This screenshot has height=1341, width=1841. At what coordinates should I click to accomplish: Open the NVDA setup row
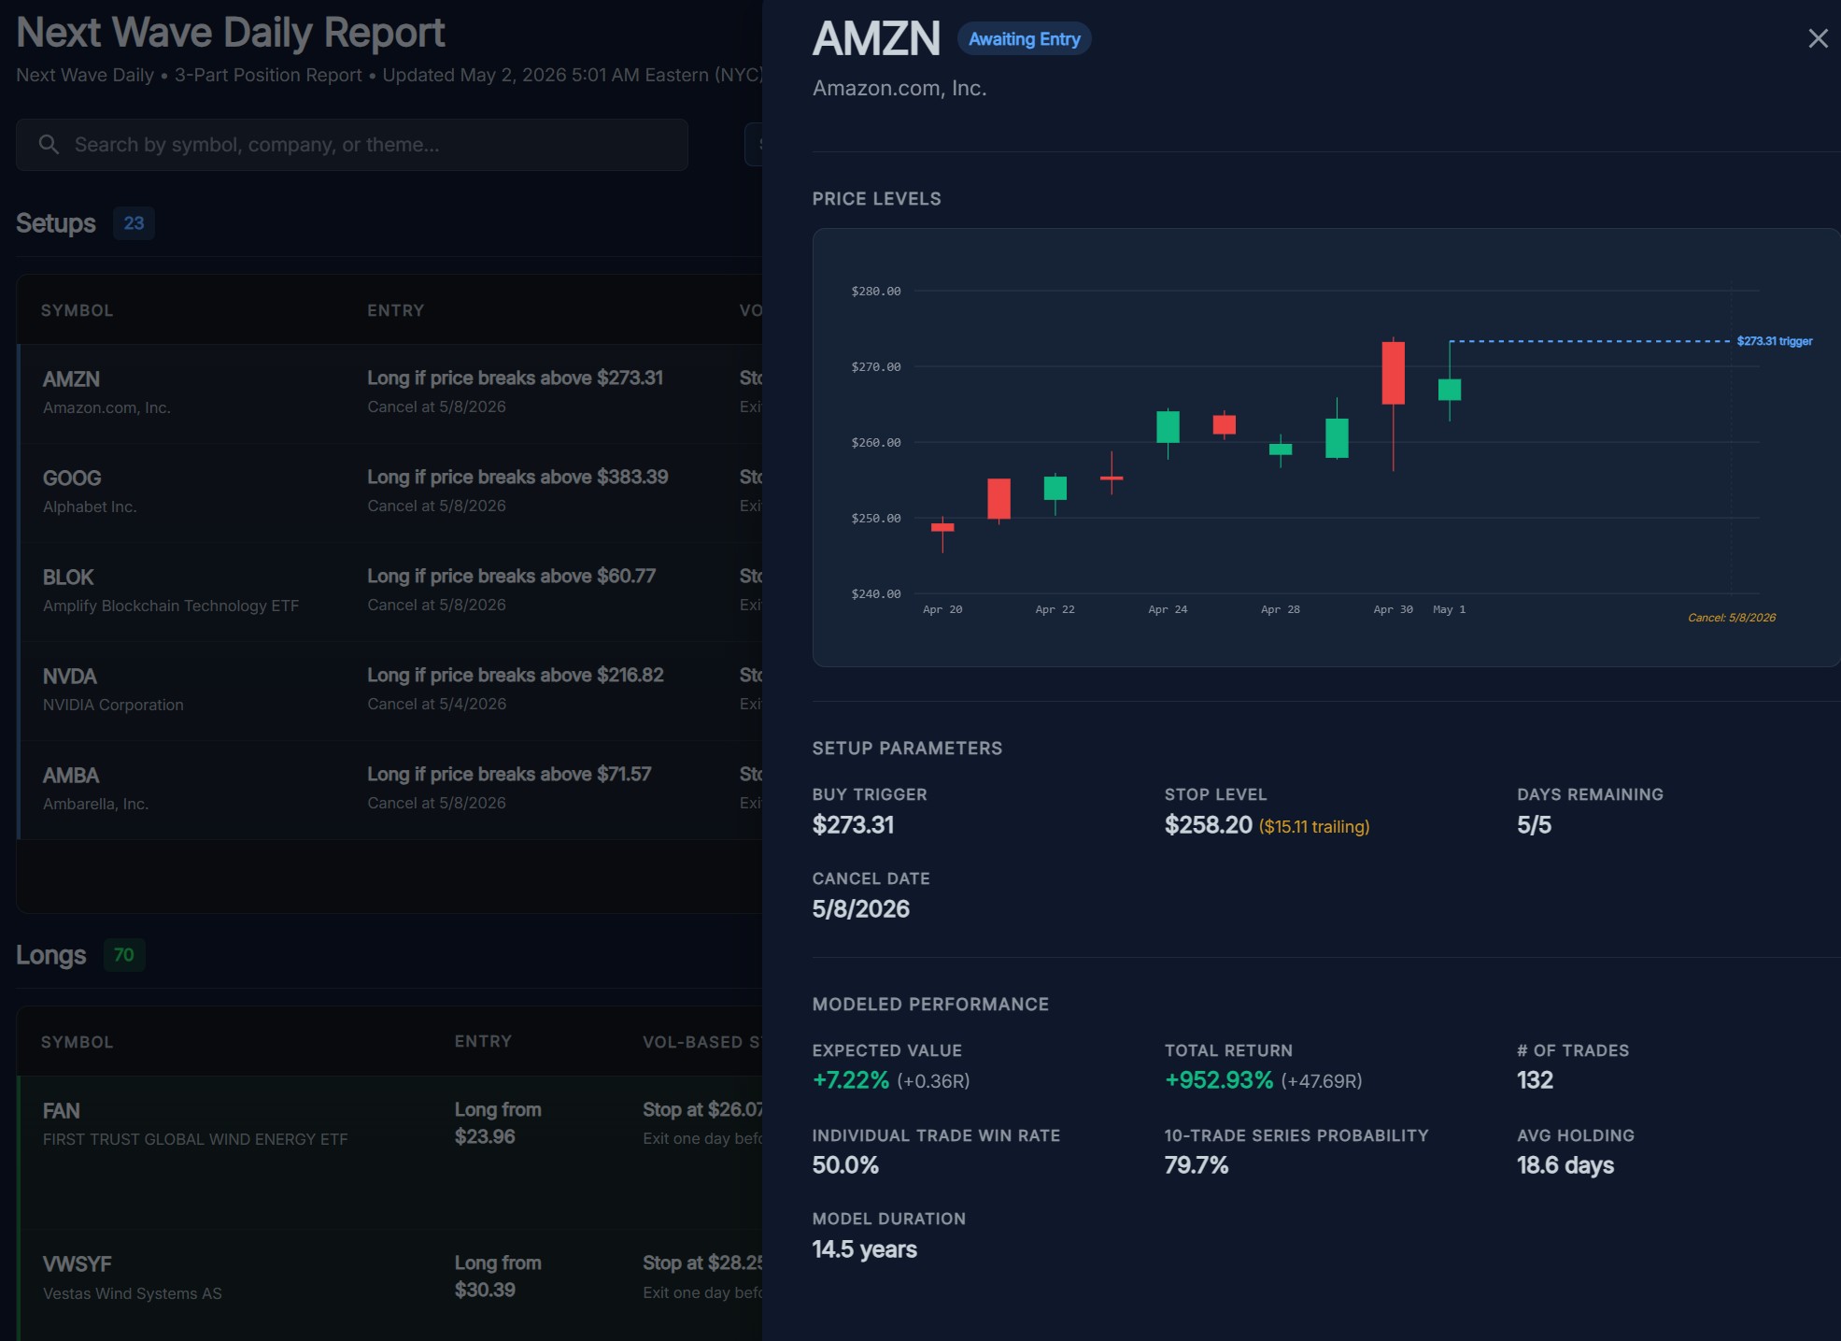(x=390, y=691)
